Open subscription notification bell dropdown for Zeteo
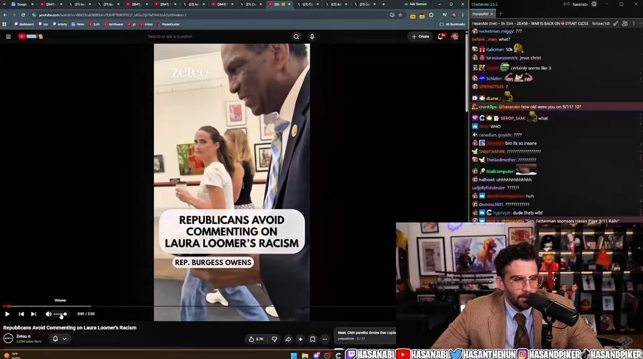This screenshot has height=359, width=643. [x=59, y=339]
